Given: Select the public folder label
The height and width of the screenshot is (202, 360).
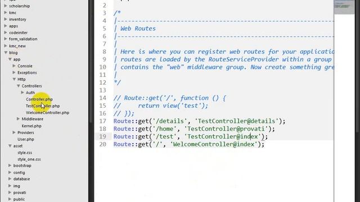Looking at the screenshot, I should 19,199.
